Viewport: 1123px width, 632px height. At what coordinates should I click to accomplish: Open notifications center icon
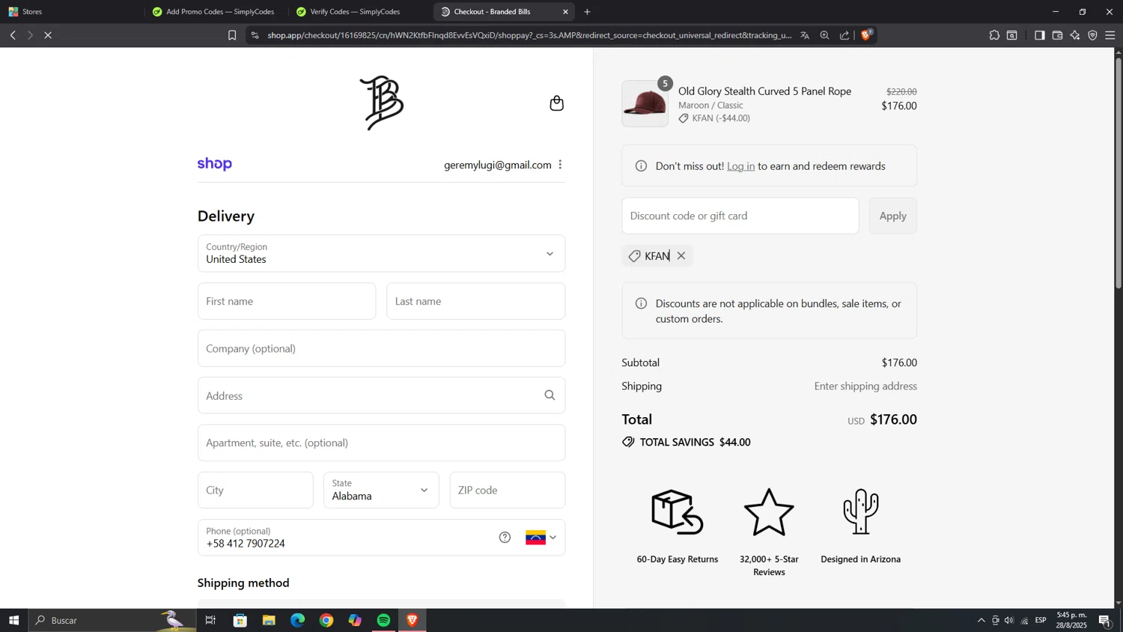[x=1104, y=620]
